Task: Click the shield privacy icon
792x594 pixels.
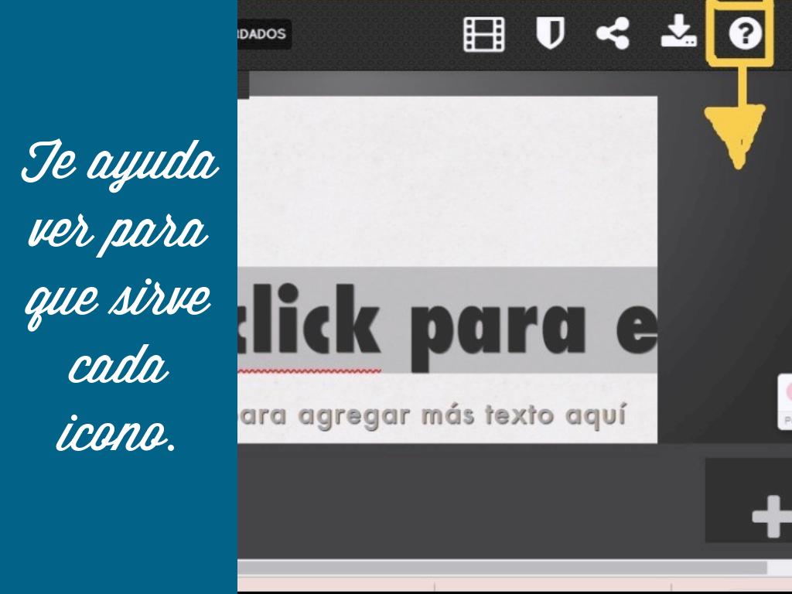Action: [550, 34]
